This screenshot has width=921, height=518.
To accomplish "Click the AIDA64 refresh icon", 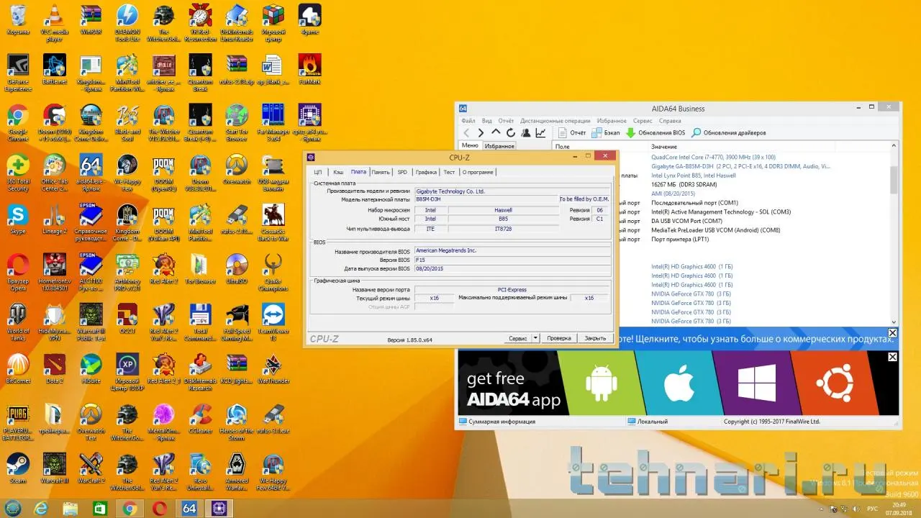I will point(511,133).
